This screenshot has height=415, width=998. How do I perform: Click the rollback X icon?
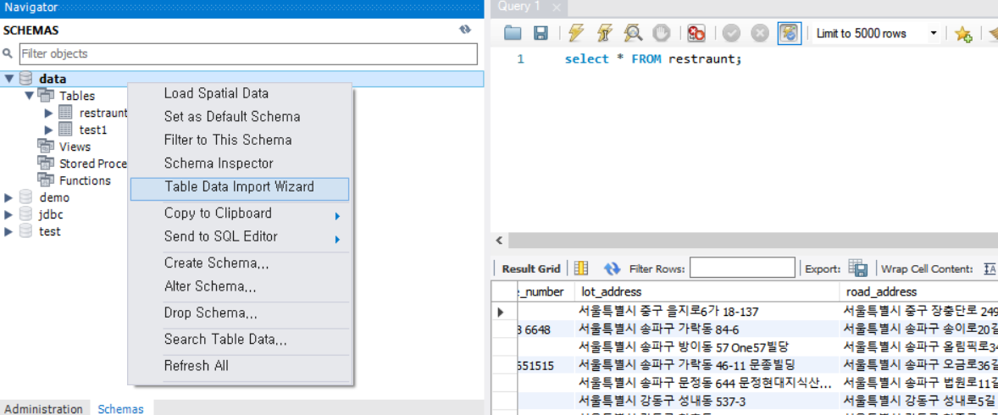click(759, 33)
